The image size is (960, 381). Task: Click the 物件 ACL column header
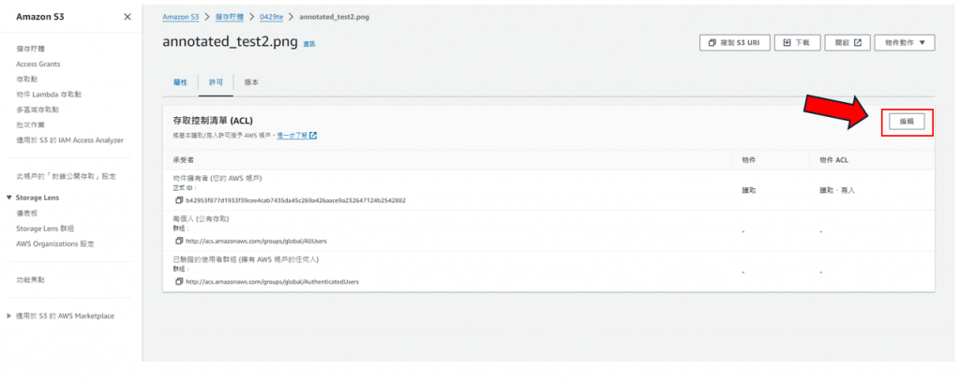click(833, 160)
